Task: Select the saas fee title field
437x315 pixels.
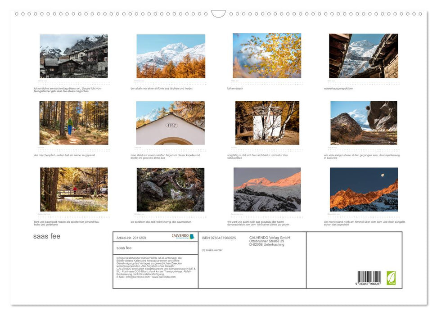Action: pos(125,247)
